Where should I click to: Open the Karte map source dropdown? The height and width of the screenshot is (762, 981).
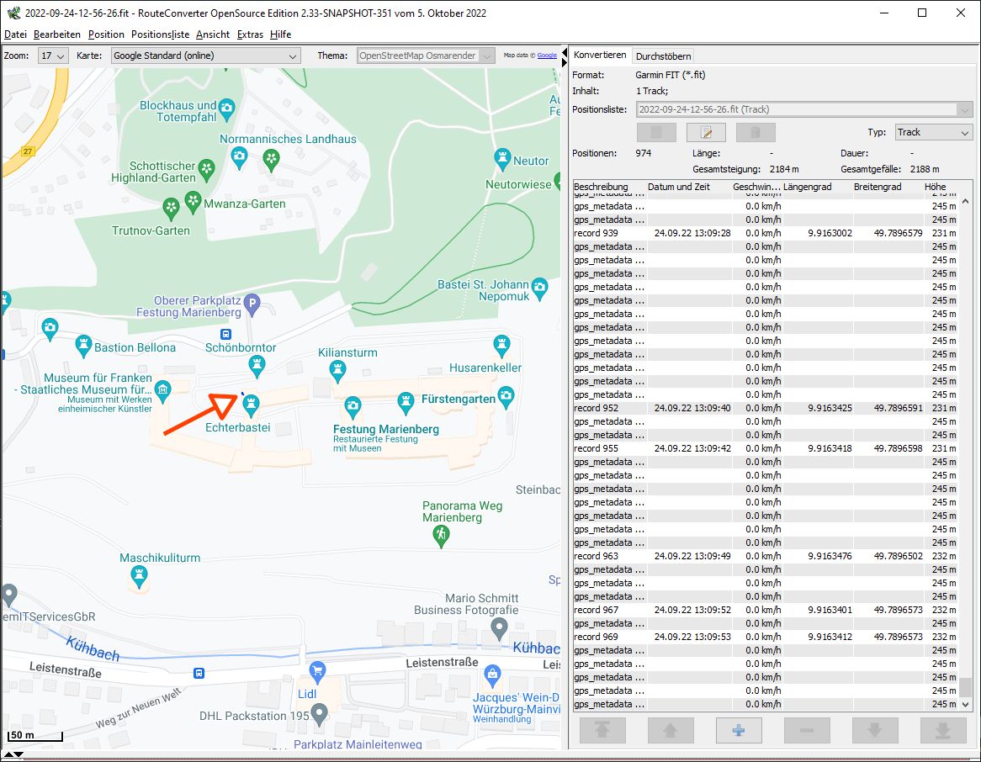pos(206,56)
